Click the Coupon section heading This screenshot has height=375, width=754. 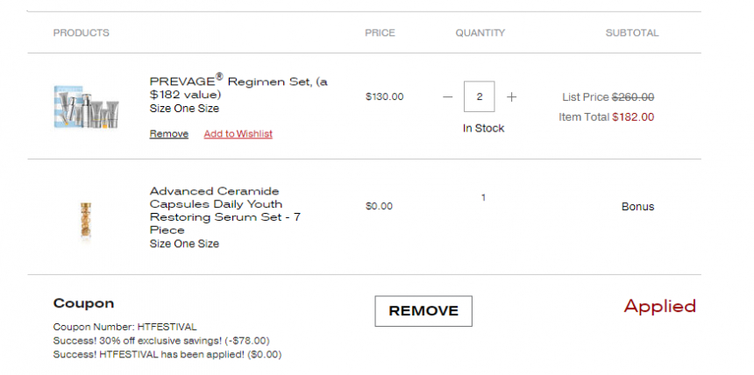click(83, 303)
